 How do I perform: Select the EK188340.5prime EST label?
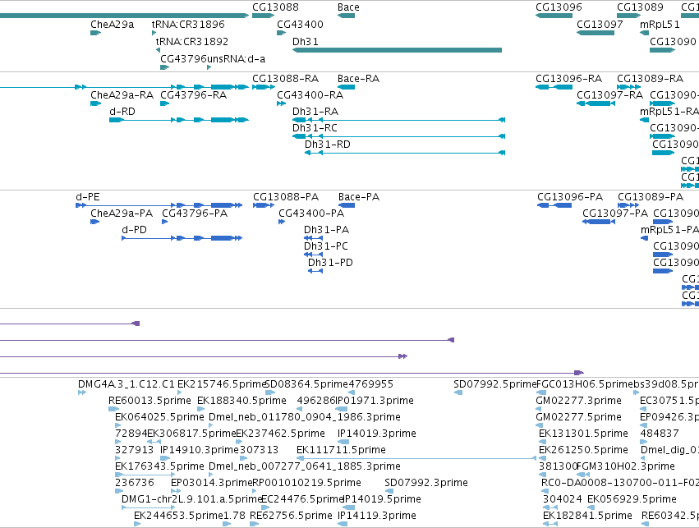click(241, 401)
